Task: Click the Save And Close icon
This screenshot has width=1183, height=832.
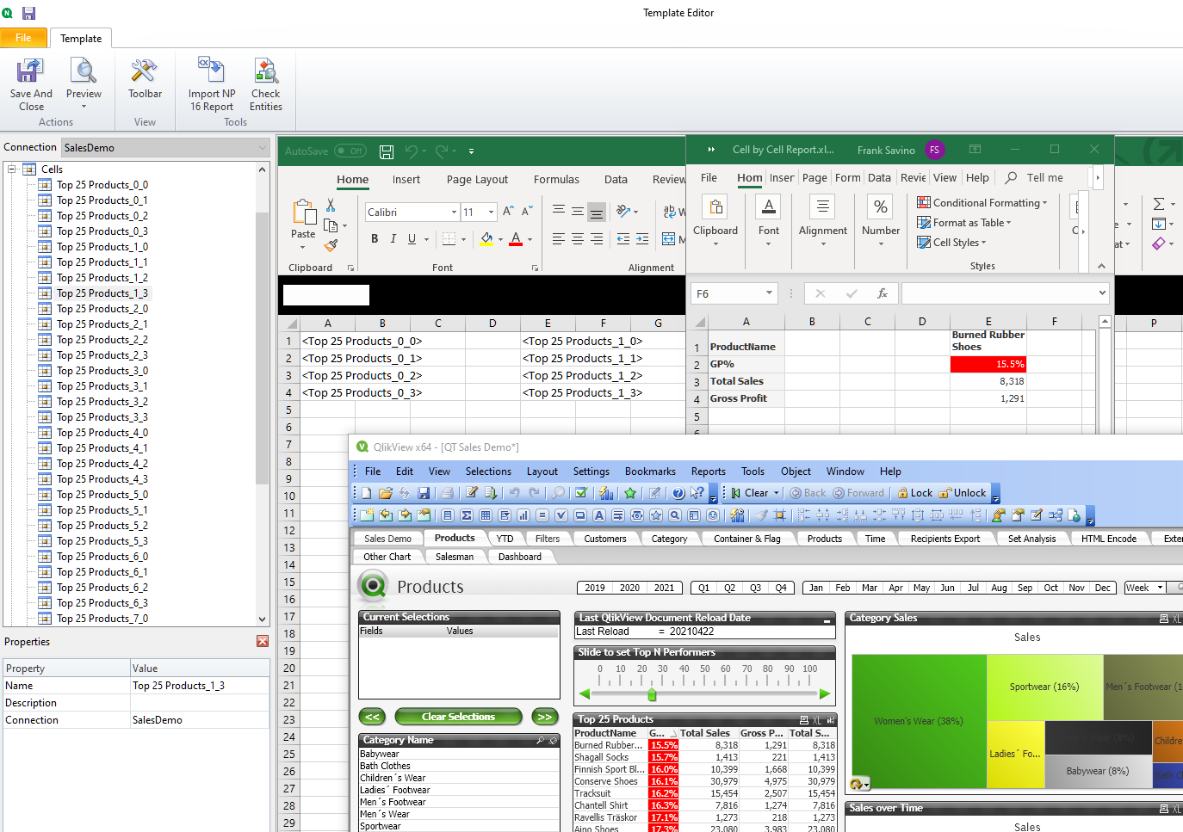Action: pyautogui.click(x=31, y=84)
